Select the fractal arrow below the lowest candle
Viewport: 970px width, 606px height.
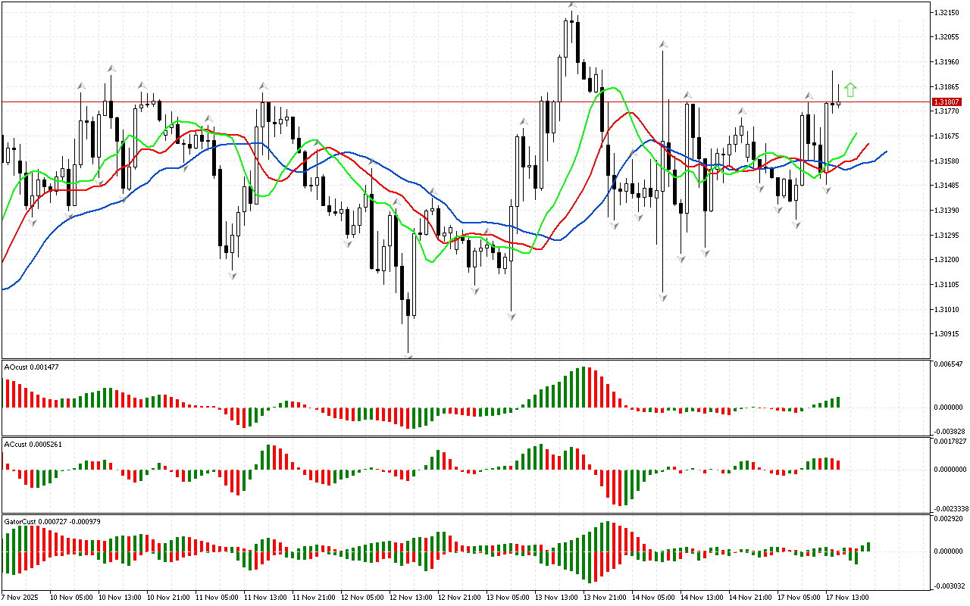coord(409,355)
